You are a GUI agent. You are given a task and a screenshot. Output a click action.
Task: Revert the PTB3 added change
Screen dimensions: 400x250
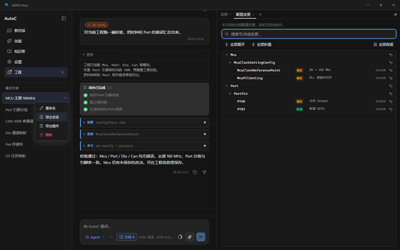click(x=391, y=109)
